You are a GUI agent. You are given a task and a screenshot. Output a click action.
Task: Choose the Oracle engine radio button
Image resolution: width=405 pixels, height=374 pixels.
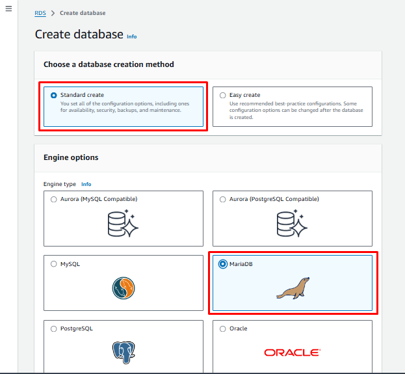pyautogui.click(x=223, y=328)
